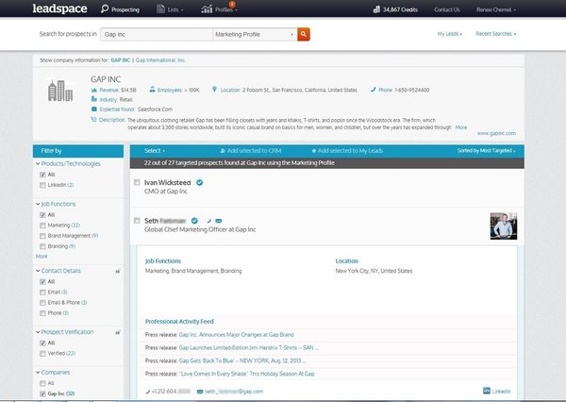Collapse the Contact Details section
Screen dimensions: 566x402
[38, 271]
